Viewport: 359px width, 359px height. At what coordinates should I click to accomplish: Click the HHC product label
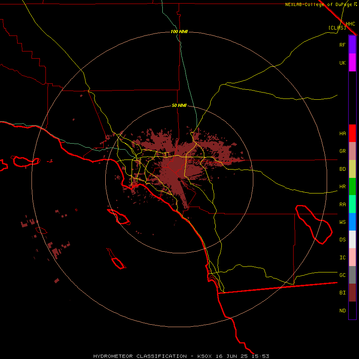[x=350, y=24]
